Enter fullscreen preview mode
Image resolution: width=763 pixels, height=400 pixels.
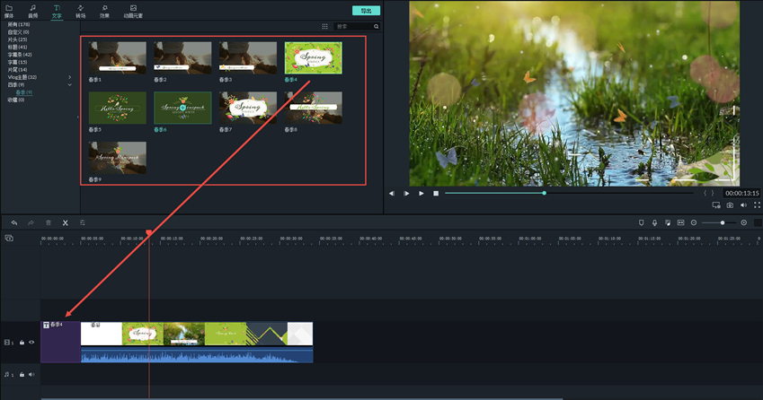(x=757, y=205)
